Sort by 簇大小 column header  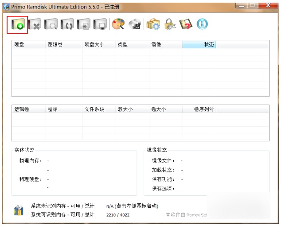click(133, 109)
